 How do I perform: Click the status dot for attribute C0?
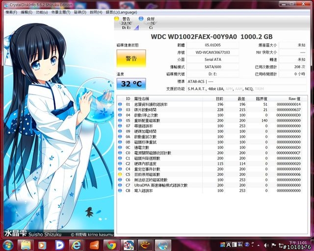(x=120, y=153)
